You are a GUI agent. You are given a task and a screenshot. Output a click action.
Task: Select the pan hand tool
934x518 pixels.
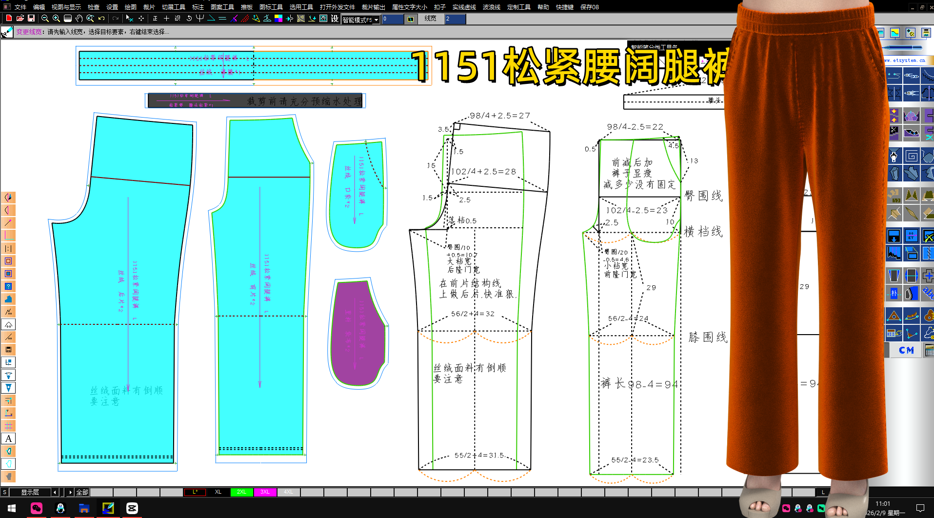coord(78,19)
